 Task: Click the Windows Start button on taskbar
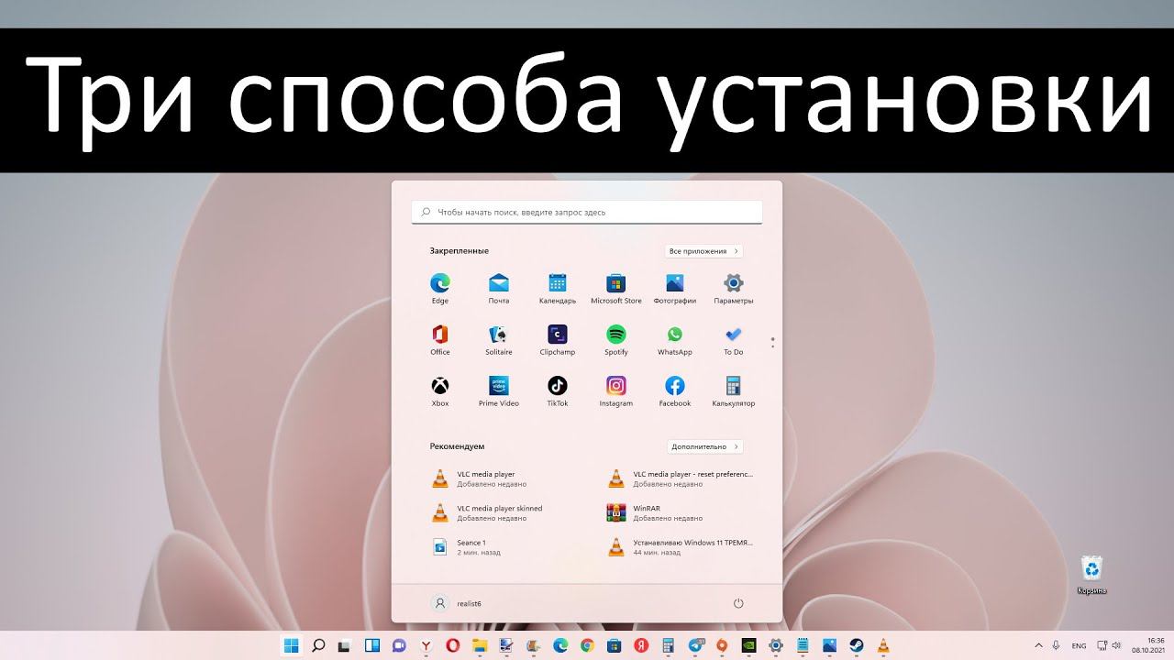click(292, 645)
